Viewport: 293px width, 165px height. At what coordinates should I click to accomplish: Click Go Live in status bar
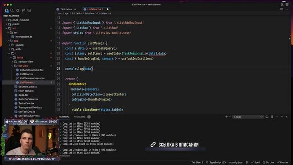point(268,162)
